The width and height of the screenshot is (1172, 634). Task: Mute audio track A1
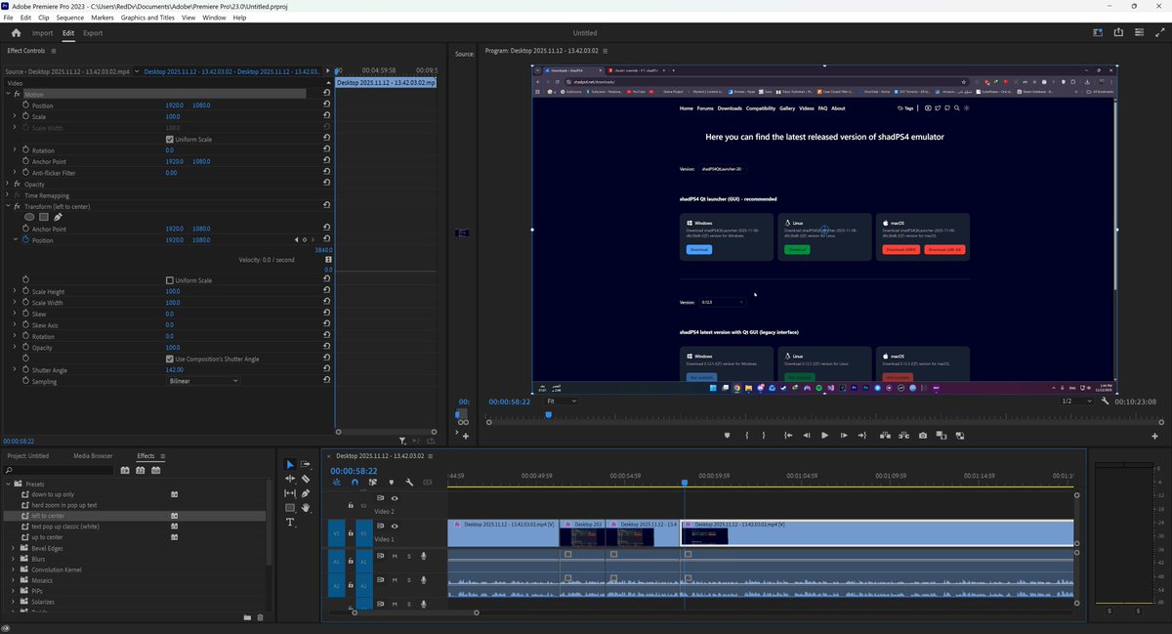pos(395,556)
